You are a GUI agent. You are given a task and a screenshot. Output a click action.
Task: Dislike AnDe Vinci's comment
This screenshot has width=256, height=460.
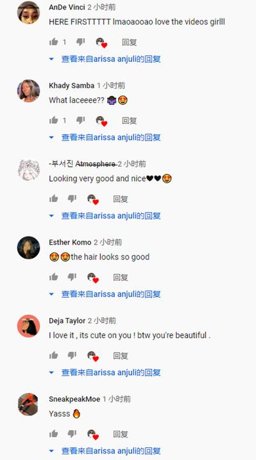pos(80,42)
